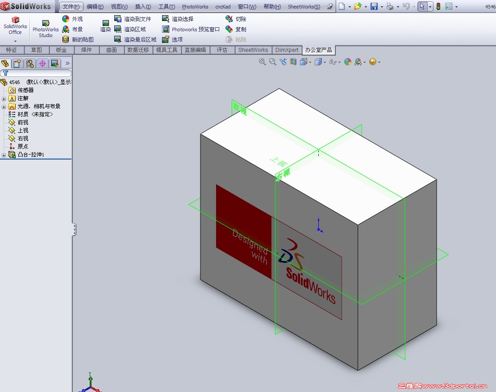
Task: Choose 渲染到文件 render to file
Action: tap(133, 19)
